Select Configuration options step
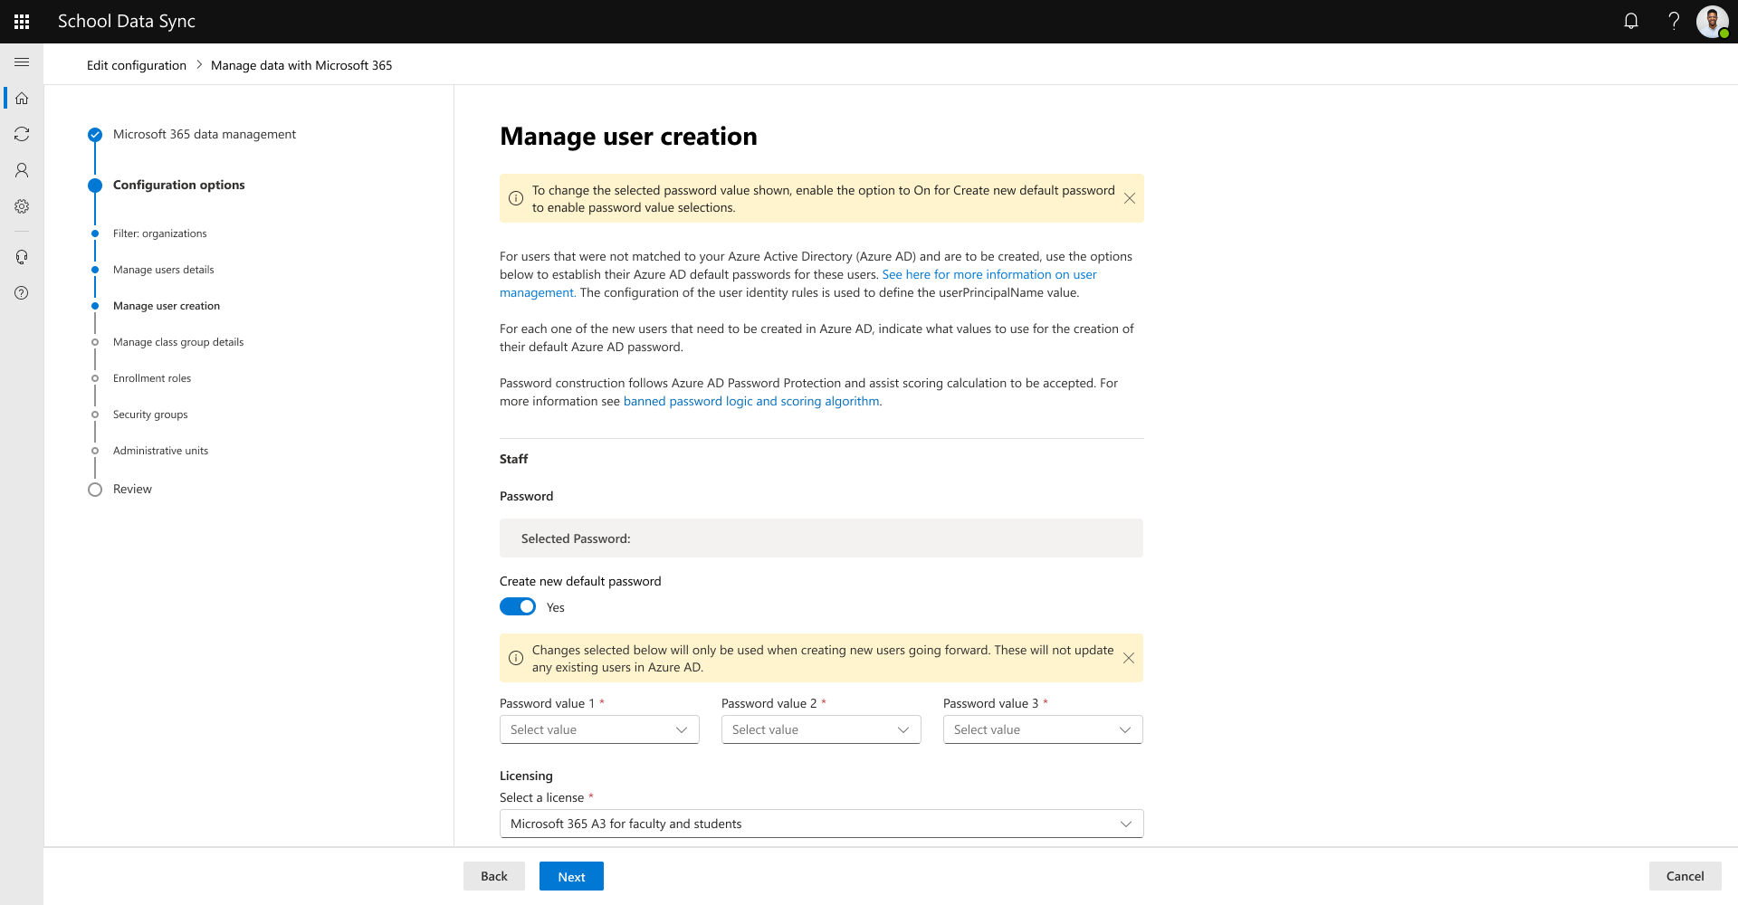The image size is (1738, 905). 179,185
